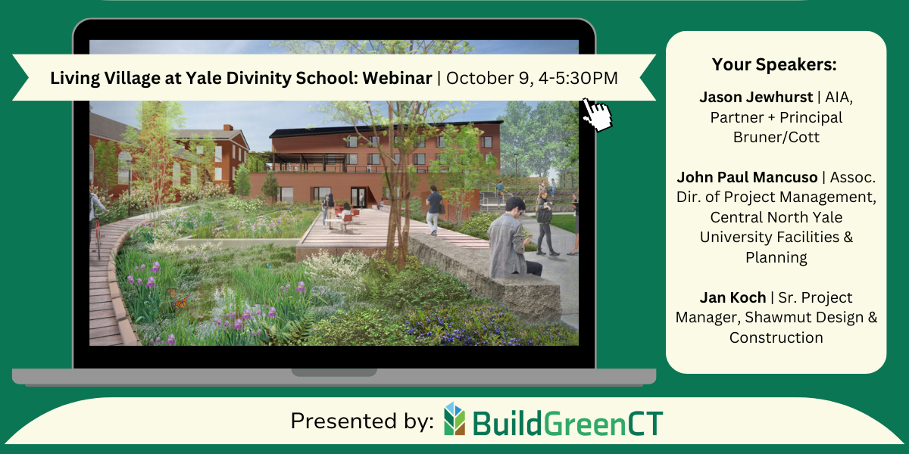Viewport: 909px width, 454px height.
Task: Open the BuildGreenCT wordmark text
Action: [567, 422]
